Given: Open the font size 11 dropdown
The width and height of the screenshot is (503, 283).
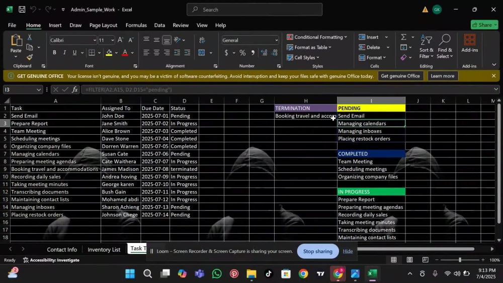Looking at the screenshot, I should pos(112,40).
